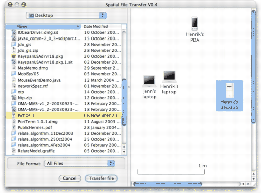Click the map's vertical scroll up arrow
261x193 pixels.
[x=253, y=174]
